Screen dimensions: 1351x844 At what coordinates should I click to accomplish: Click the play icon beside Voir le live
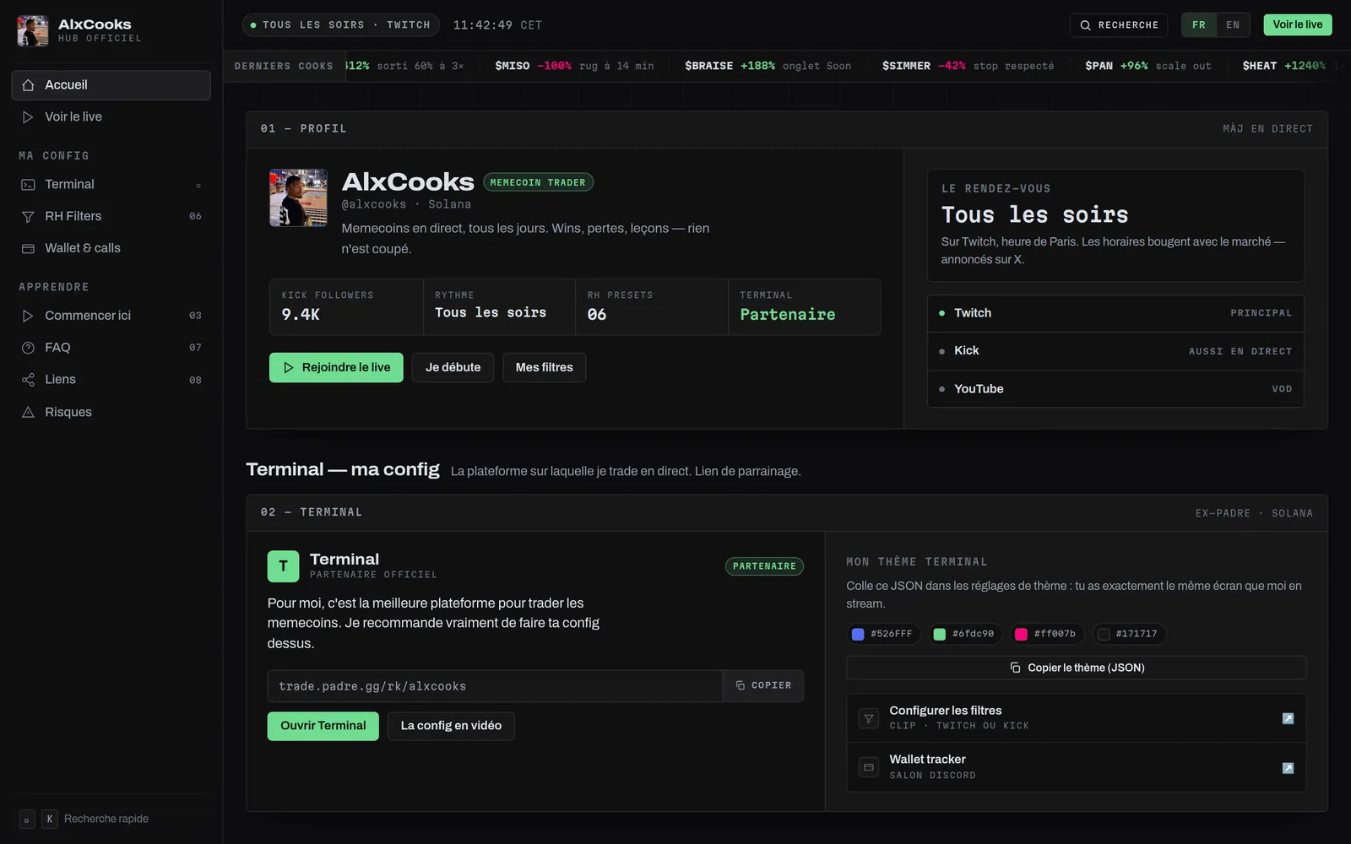tap(28, 117)
